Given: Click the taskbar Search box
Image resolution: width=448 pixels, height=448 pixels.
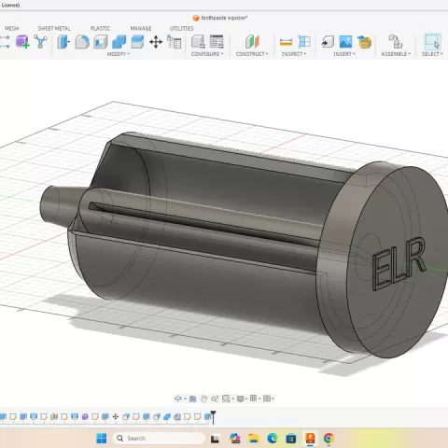Looking at the screenshot, I should (x=159, y=439).
